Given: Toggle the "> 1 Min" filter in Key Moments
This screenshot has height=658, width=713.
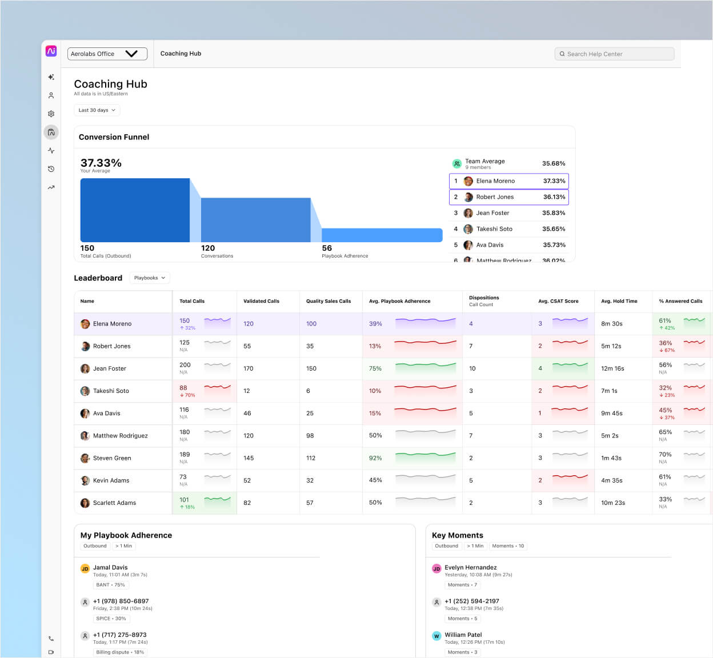Looking at the screenshot, I should (475, 545).
